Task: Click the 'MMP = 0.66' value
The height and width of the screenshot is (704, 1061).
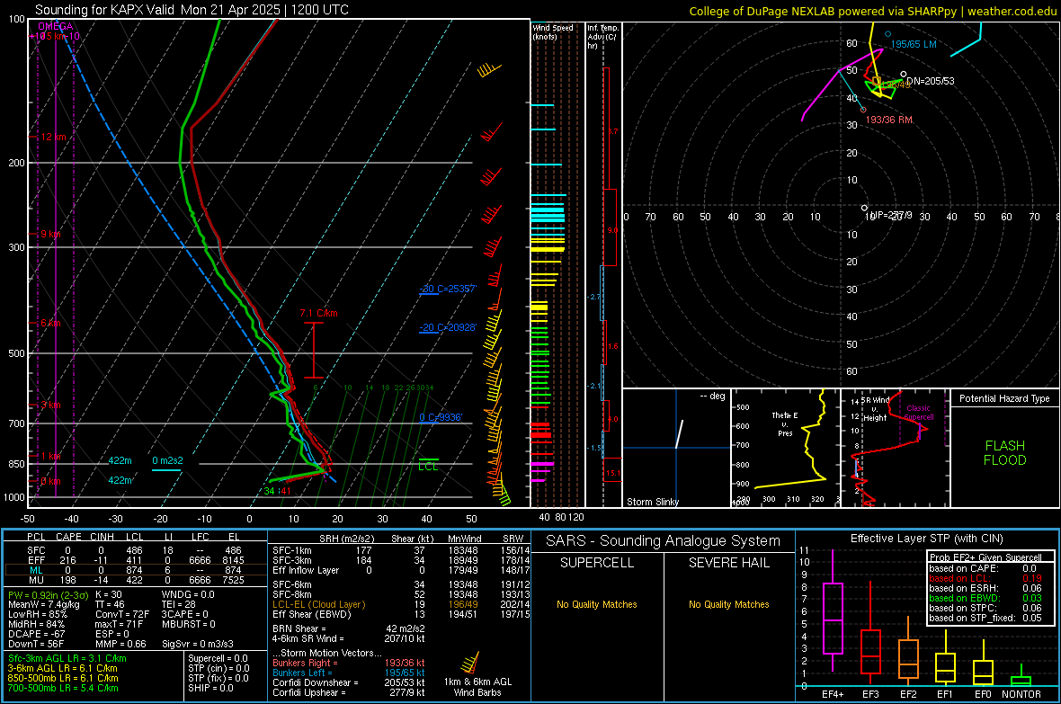Action: click(120, 645)
